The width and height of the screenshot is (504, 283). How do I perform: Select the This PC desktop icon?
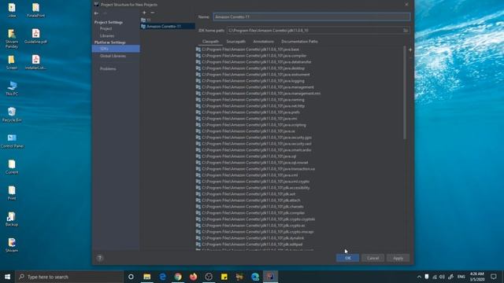coord(12,88)
